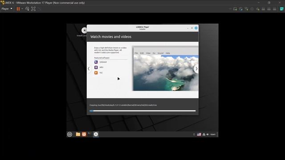Screen dimensions: 285x160
Task: Click the removable drives tray icon
Action: [x=194, y=134]
